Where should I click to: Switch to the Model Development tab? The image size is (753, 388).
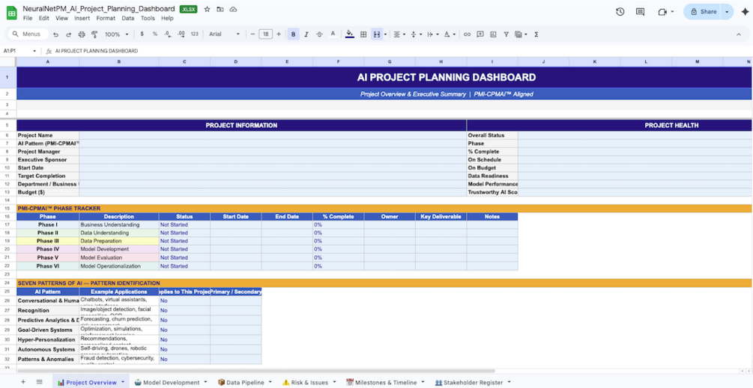tap(171, 382)
